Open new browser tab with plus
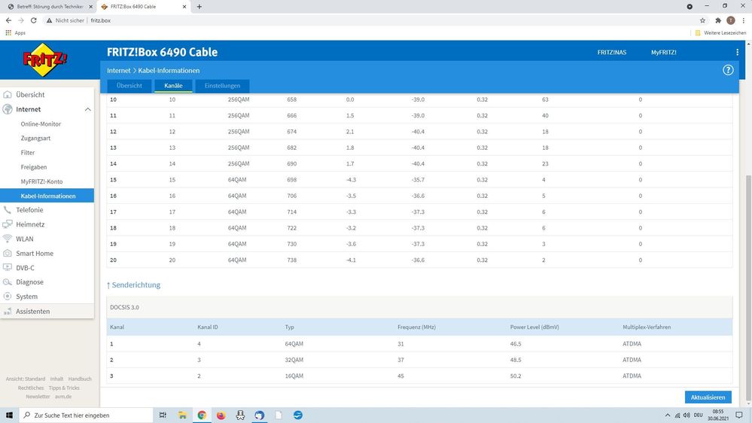 point(199,7)
